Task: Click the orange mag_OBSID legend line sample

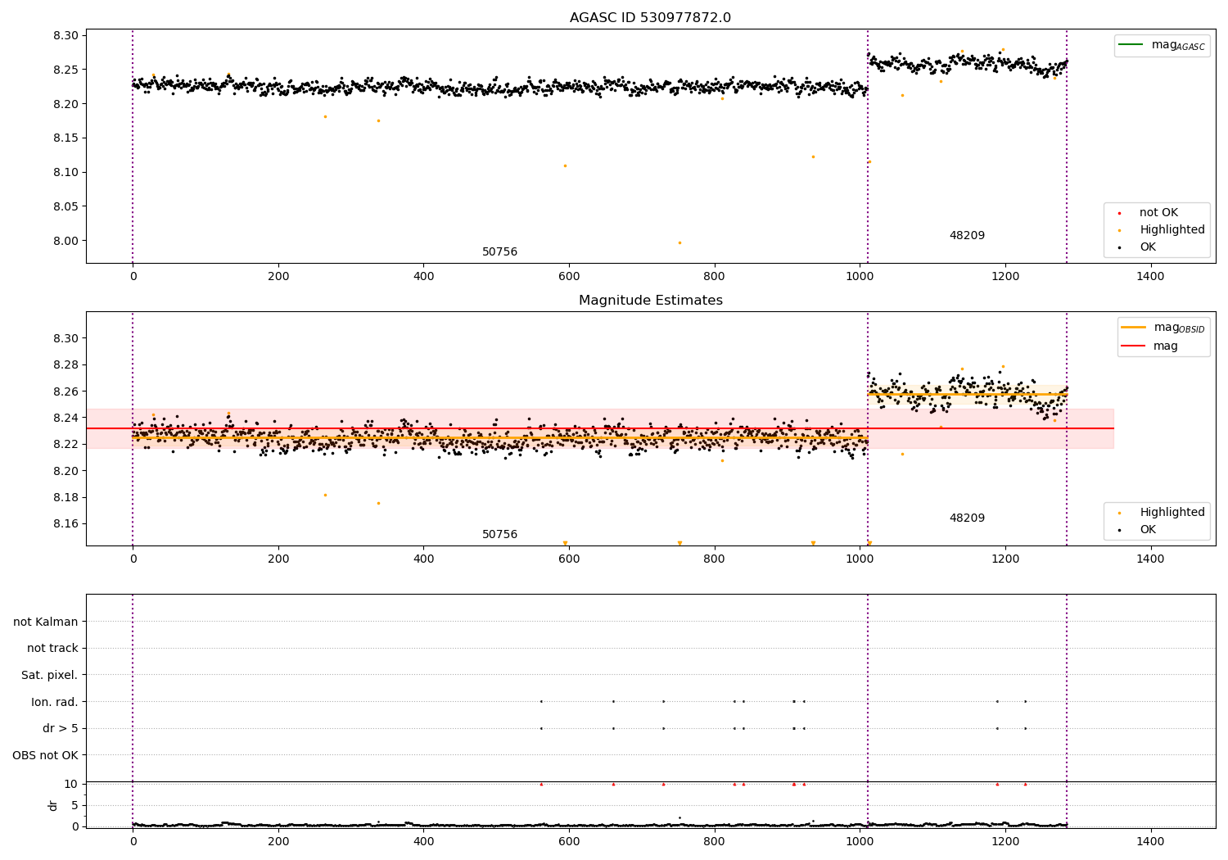Action: pos(1134,328)
